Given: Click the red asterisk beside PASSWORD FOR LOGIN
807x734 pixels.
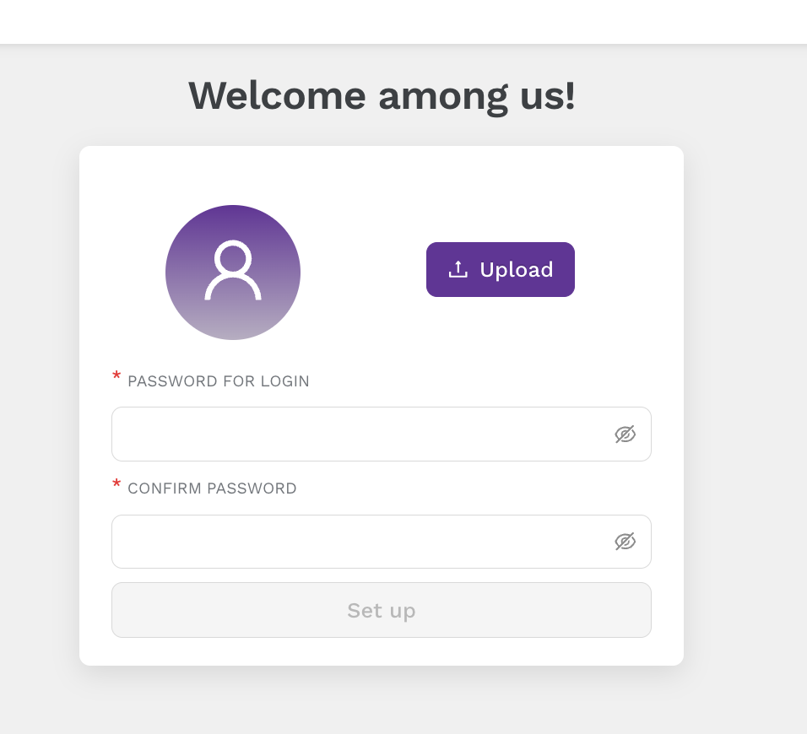Looking at the screenshot, I should point(116,375).
